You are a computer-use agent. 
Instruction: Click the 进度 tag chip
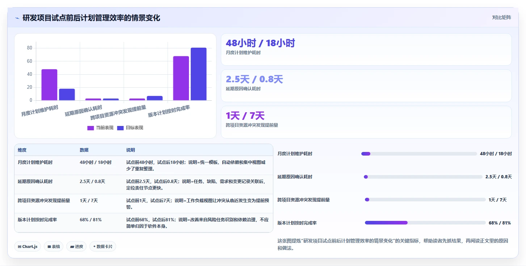(76, 247)
